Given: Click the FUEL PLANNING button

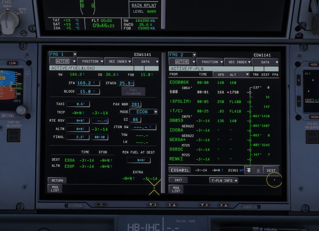Looking at the screenshot, I should 133,91.
